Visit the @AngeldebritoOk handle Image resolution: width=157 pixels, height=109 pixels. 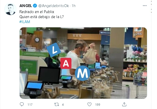coord(54,6)
